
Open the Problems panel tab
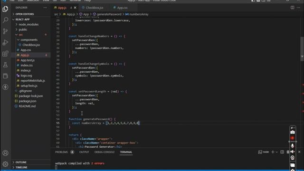tap(61, 152)
